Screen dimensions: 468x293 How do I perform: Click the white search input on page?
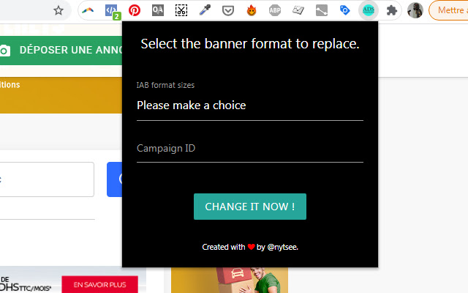(47, 179)
